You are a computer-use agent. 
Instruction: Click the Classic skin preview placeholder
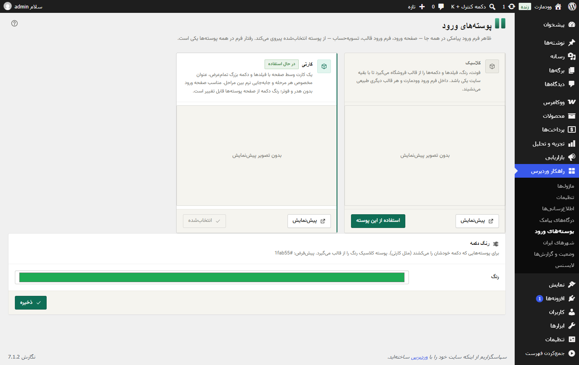[425, 156]
